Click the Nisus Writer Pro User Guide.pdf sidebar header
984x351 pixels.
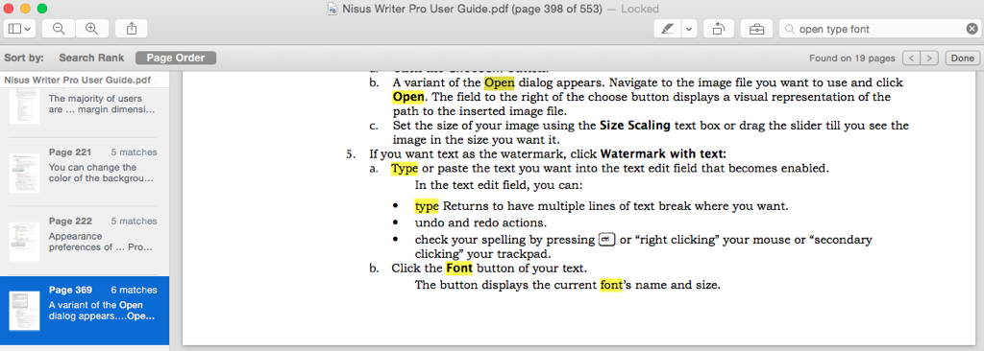tap(78, 81)
